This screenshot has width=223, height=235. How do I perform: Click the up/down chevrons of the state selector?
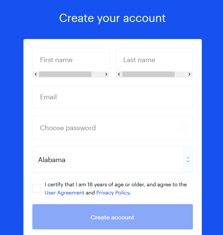pos(188,160)
